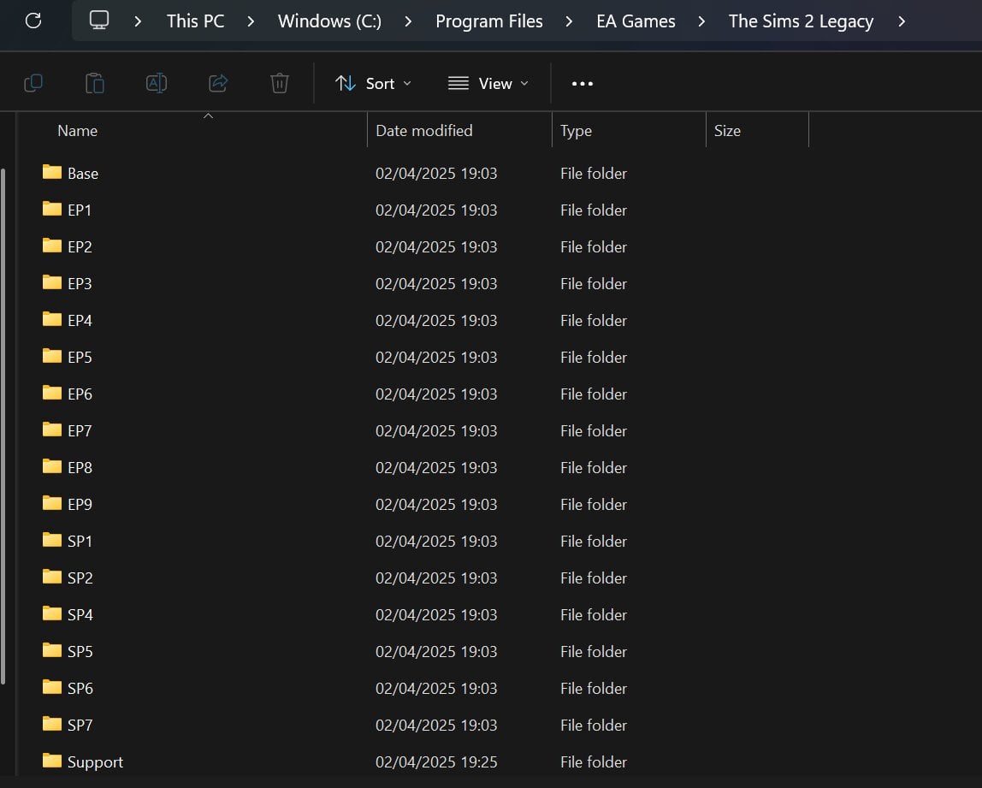The image size is (982, 788).
Task: Select the SP4 folder icon
Action: click(x=52, y=613)
